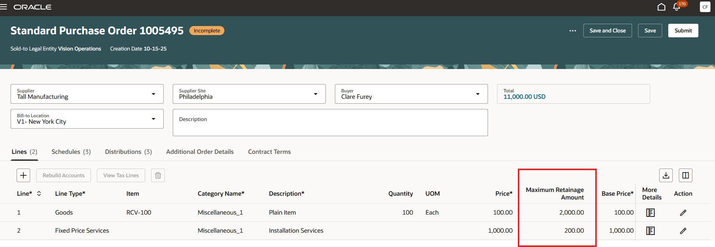Click the Category Name column header
The height and width of the screenshot is (247, 715).
tap(221, 193)
